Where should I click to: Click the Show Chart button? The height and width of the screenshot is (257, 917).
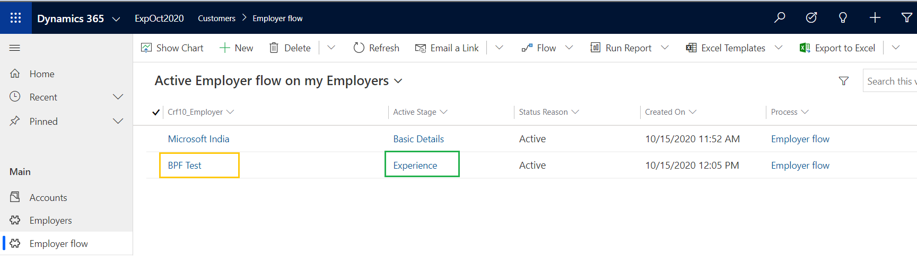(172, 48)
